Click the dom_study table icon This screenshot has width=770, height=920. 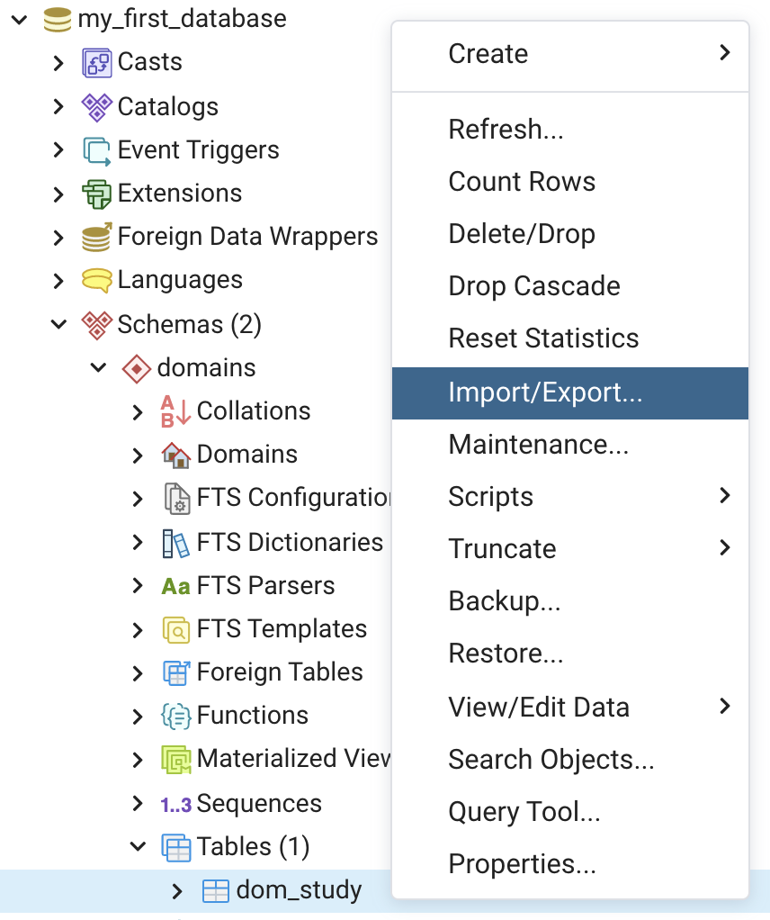[x=215, y=891]
